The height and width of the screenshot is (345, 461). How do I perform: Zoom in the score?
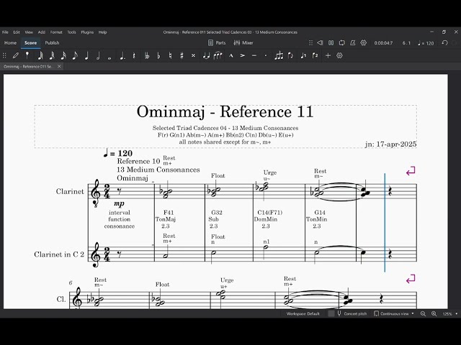tap(434, 313)
